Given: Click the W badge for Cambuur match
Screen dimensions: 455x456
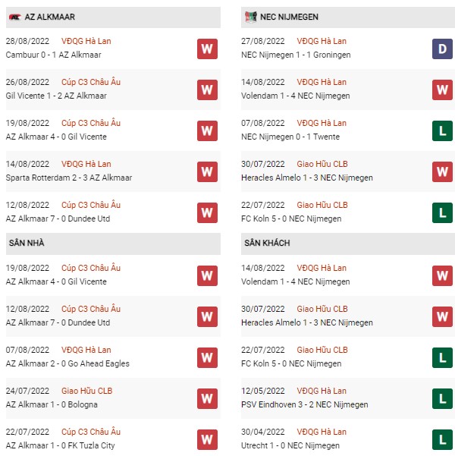Looking at the screenshot, I should (x=207, y=49).
